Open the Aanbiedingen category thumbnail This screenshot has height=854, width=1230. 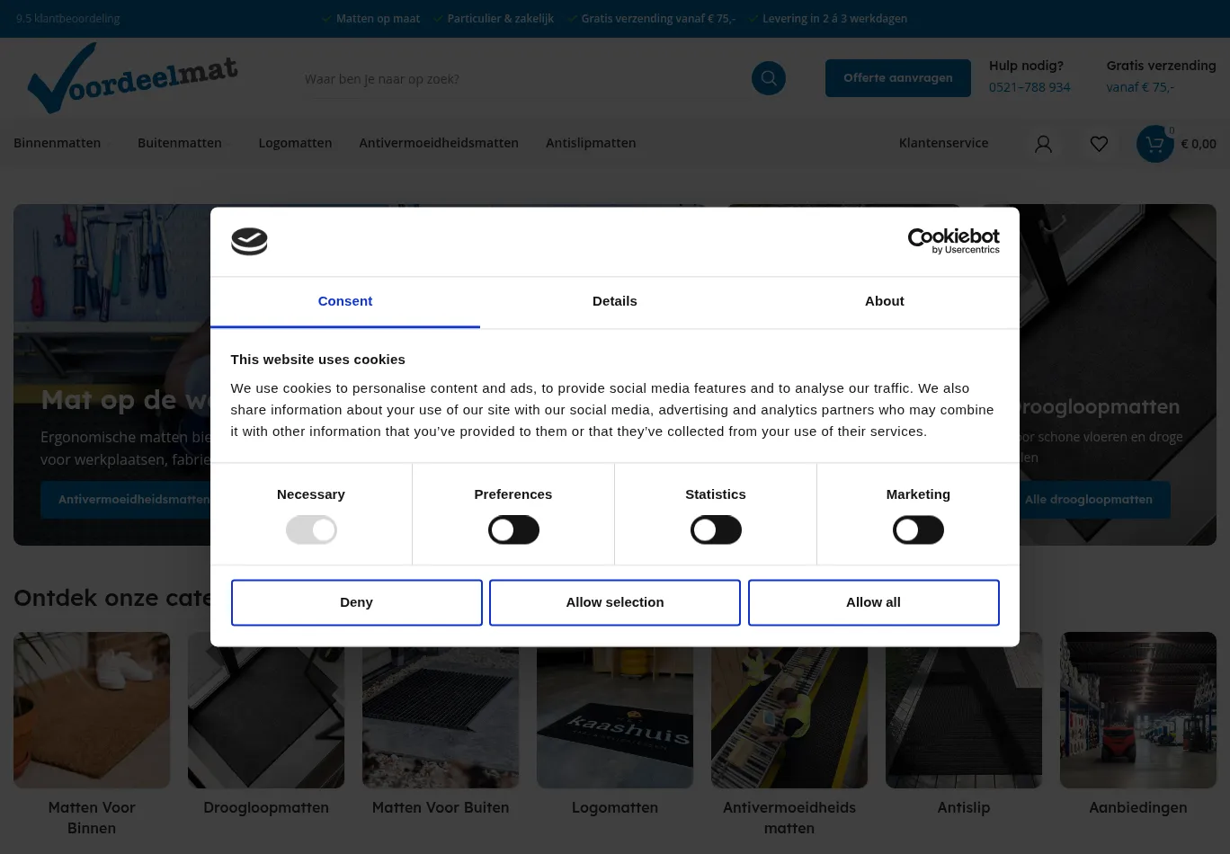coord(1137,710)
